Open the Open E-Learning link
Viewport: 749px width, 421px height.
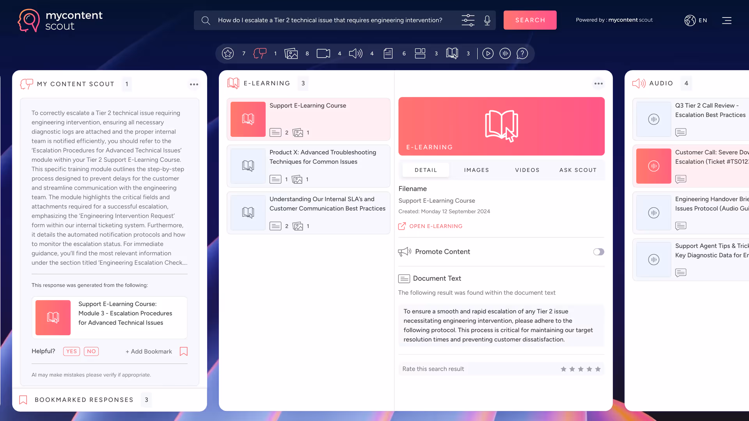[x=435, y=226]
